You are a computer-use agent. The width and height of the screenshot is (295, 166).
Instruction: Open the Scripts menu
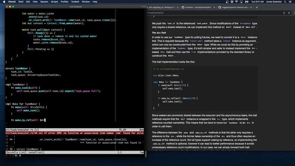coord(54,2)
